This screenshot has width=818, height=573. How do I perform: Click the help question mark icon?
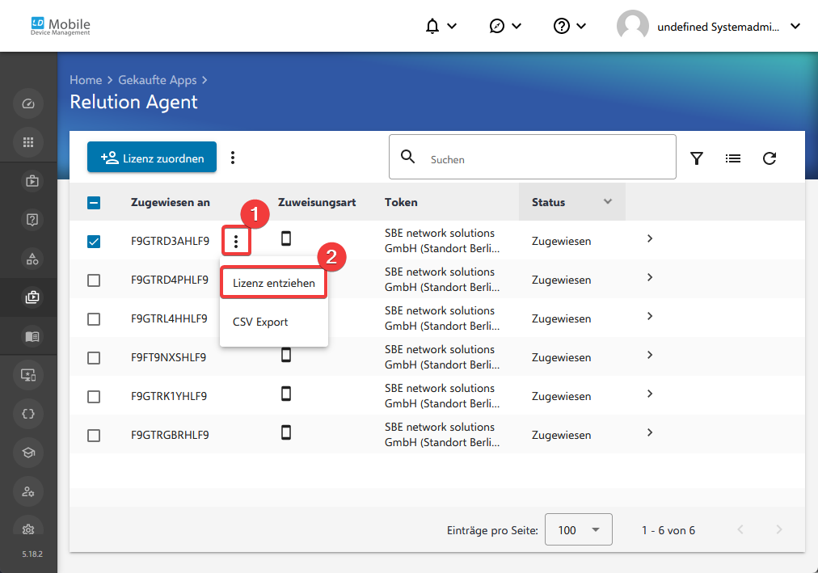[561, 26]
